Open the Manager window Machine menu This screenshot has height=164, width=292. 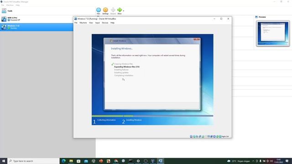pyautogui.click(x=10, y=5)
